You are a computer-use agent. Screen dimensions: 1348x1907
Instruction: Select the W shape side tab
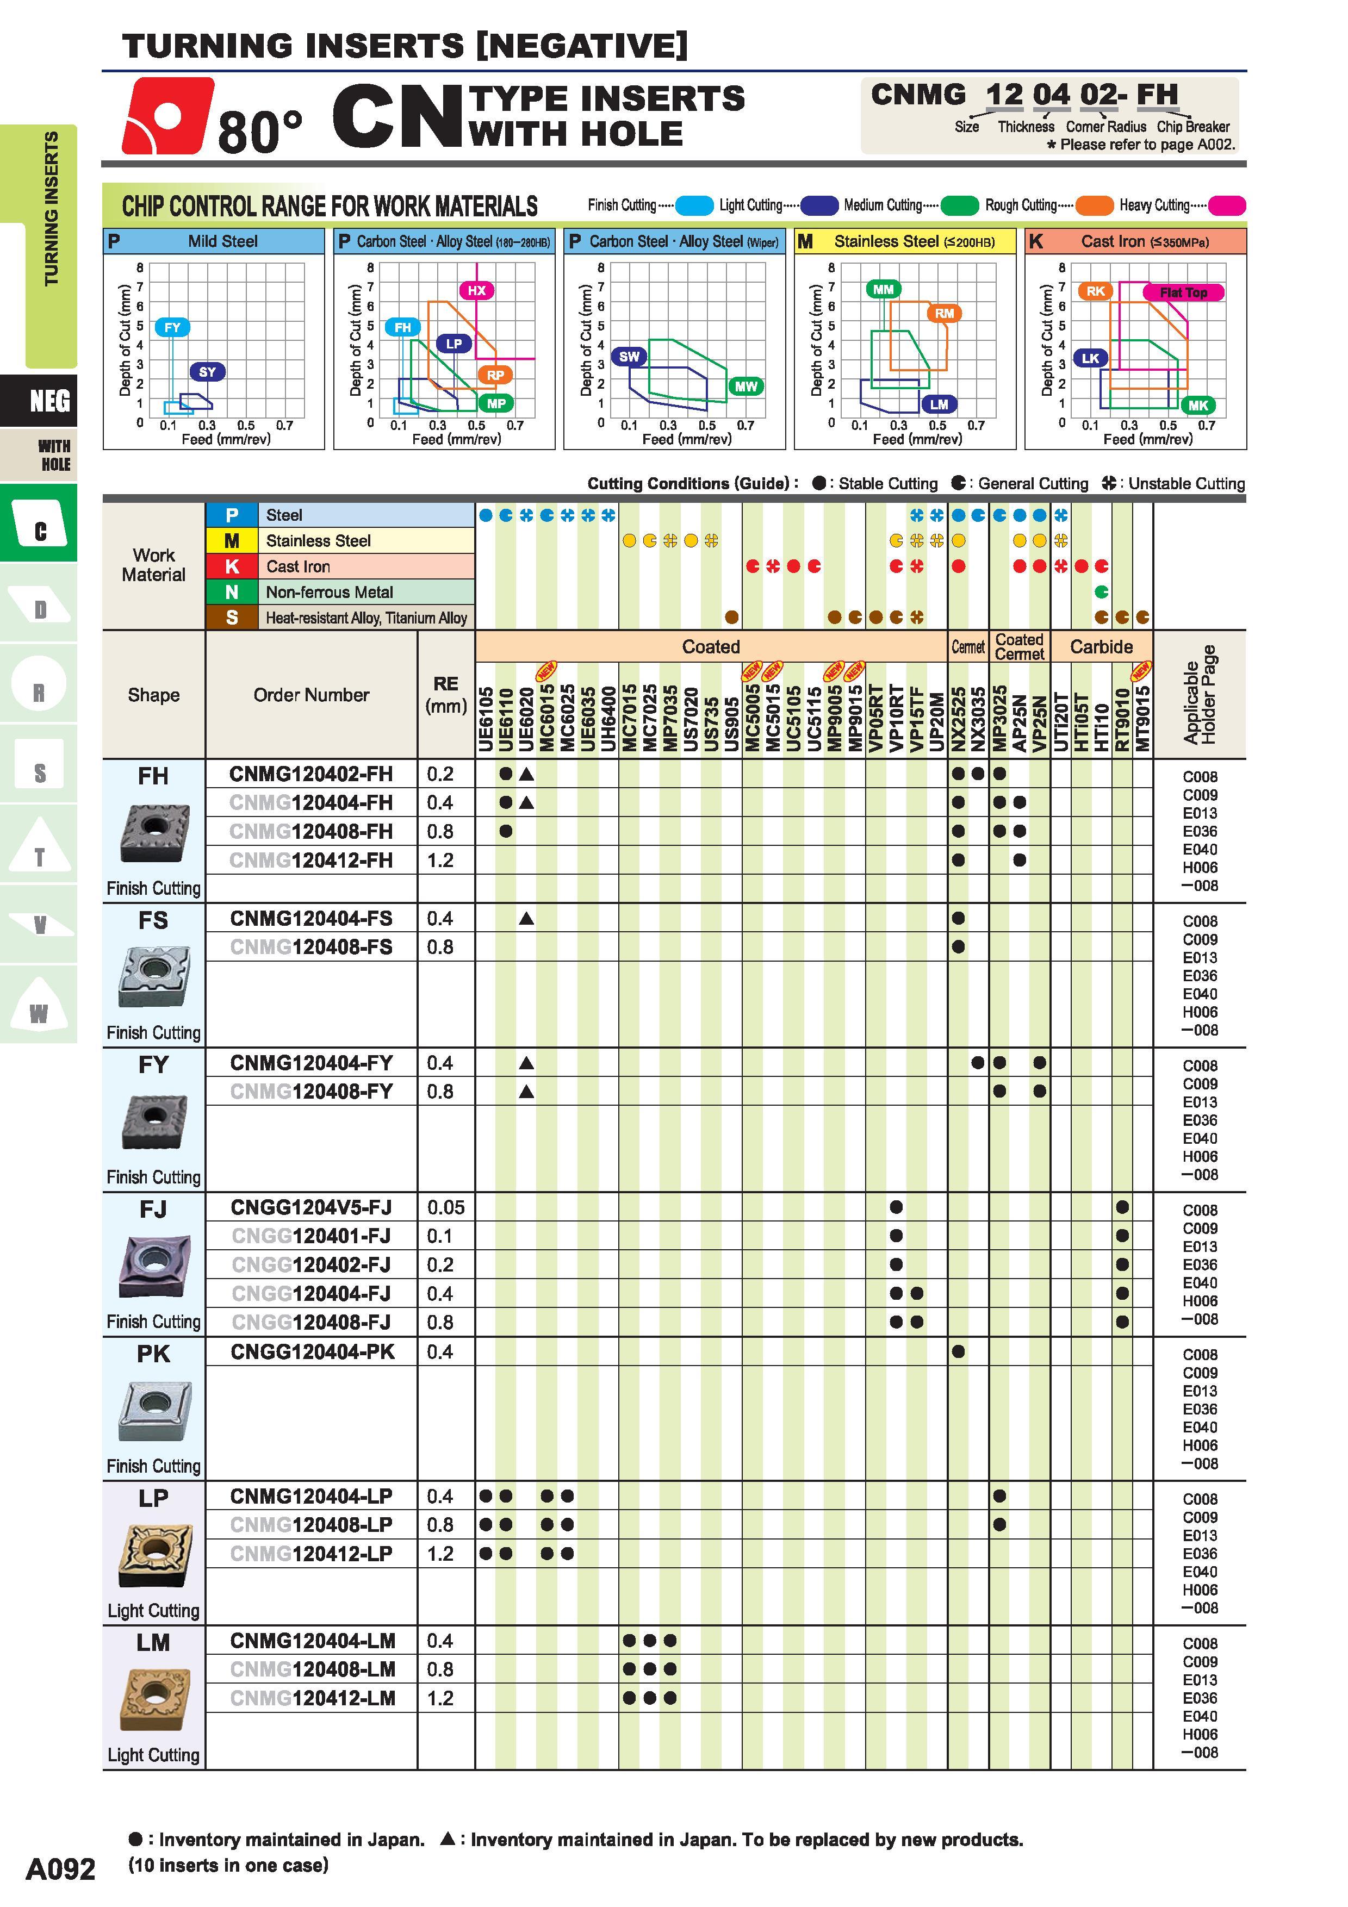tap(39, 1005)
